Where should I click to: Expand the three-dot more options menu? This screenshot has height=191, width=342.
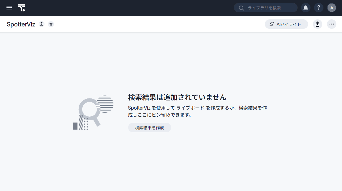(x=332, y=24)
